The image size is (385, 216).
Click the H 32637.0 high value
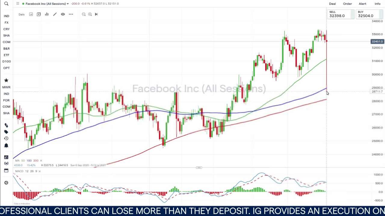click(97, 4)
